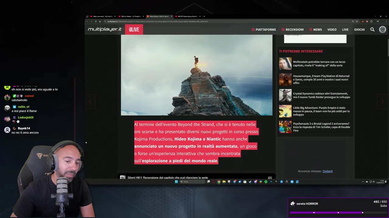Click the Cerca search box on taskbar
Viewport: 389px width, 218px height.
tap(192, 182)
